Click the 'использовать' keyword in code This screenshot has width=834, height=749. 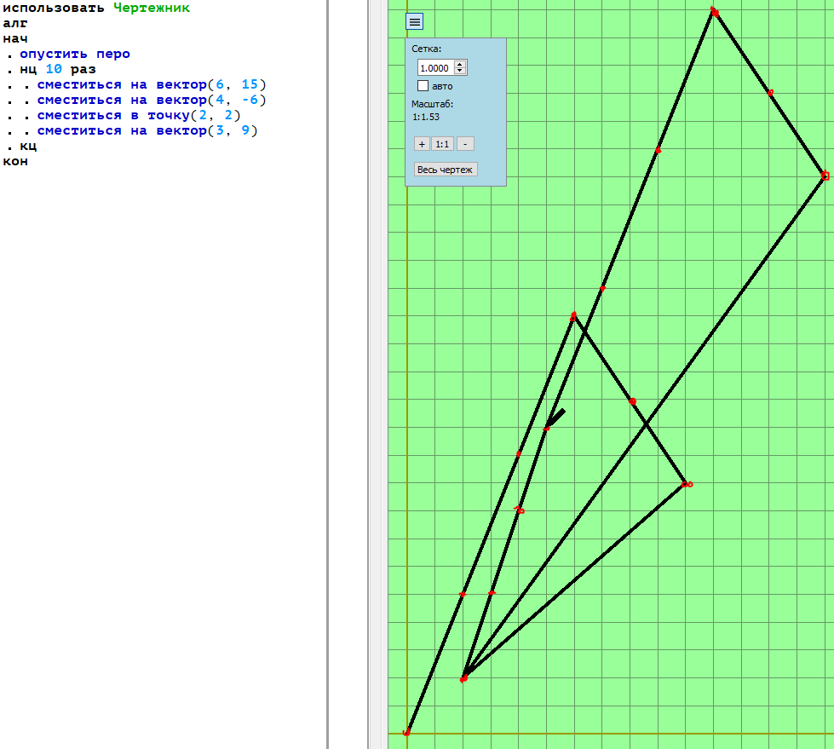53,8
